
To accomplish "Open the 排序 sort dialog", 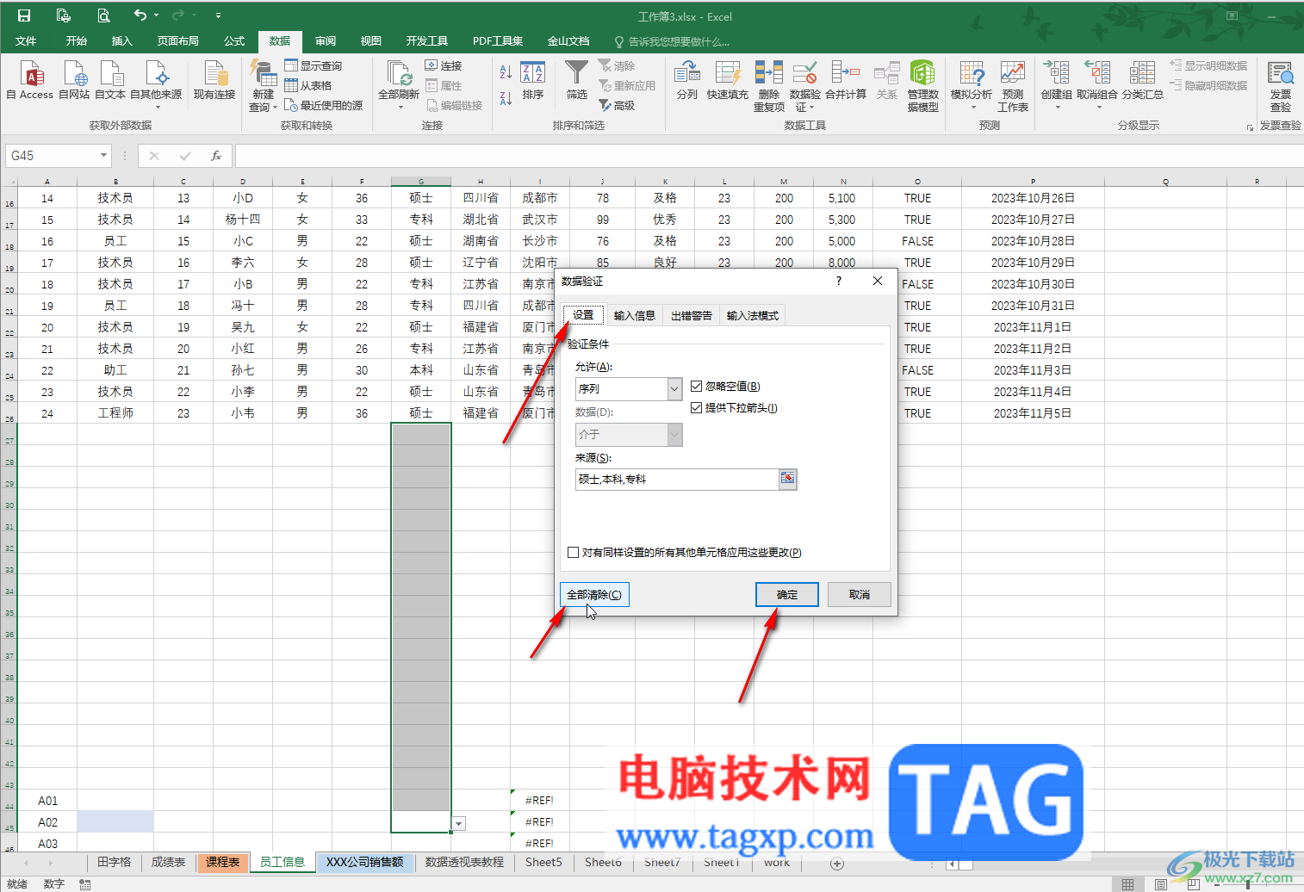I will [533, 81].
